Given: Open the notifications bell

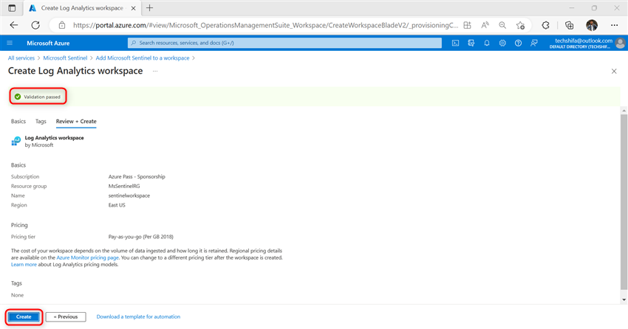Looking at the screenshot, I should [487, 43].
